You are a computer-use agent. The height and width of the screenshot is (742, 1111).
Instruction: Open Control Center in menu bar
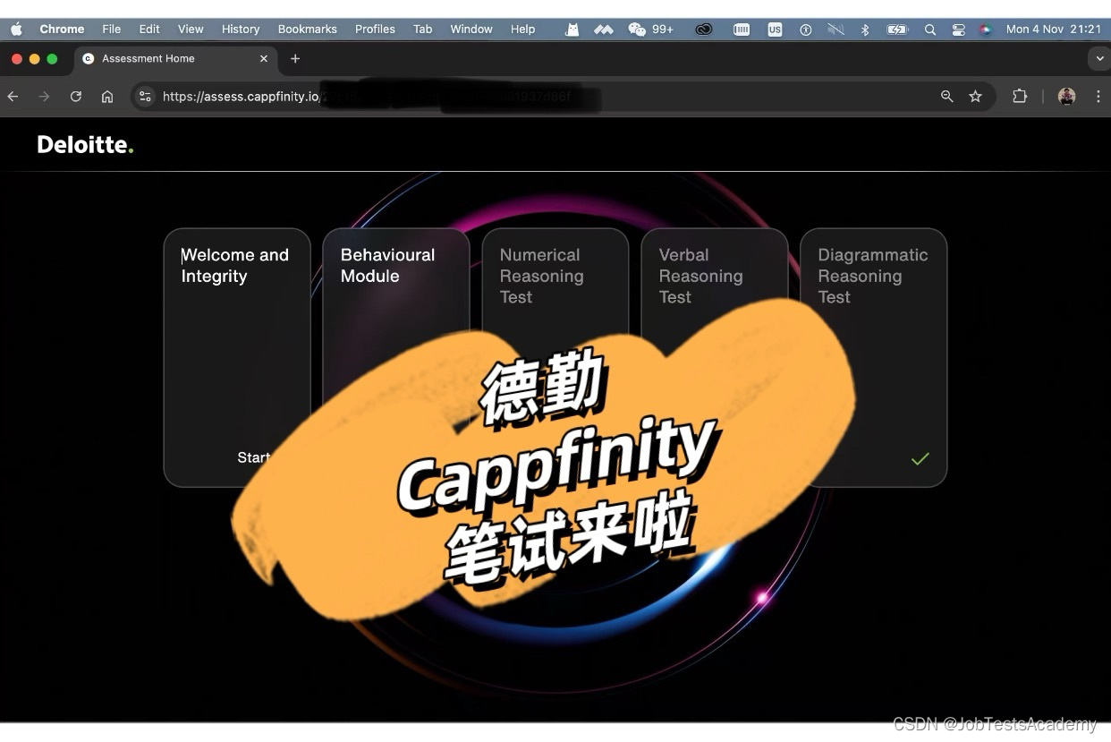[x=958, y=30]
